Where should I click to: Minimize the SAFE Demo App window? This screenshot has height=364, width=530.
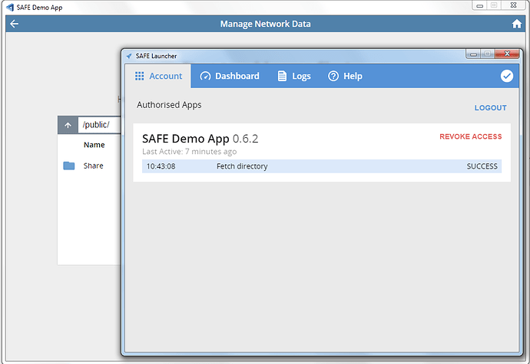(479, 5)
